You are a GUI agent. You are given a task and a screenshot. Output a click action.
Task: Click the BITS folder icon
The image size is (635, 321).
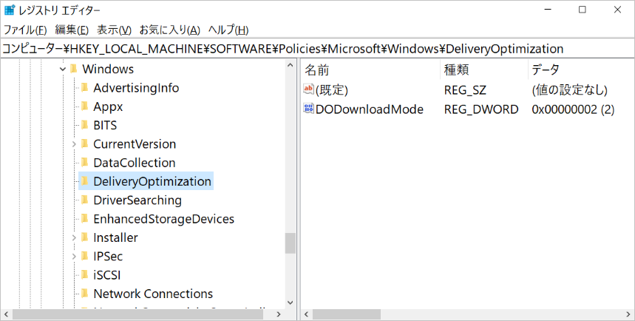point(84,124)
